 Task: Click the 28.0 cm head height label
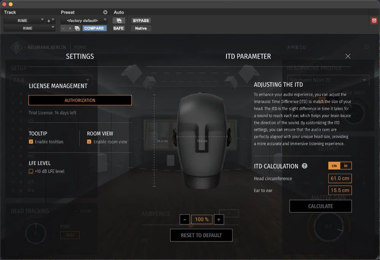coord(162,141)
